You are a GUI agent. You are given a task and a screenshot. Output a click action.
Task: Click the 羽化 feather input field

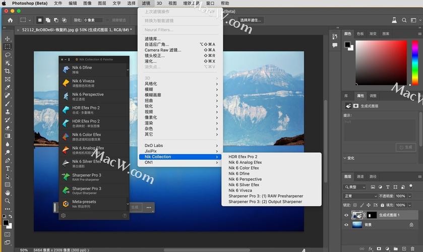(x=93, y=20)
